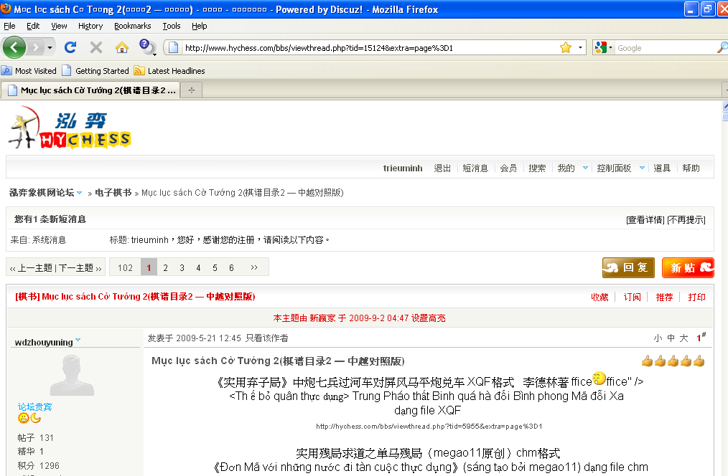Click the URL address field

370,48
